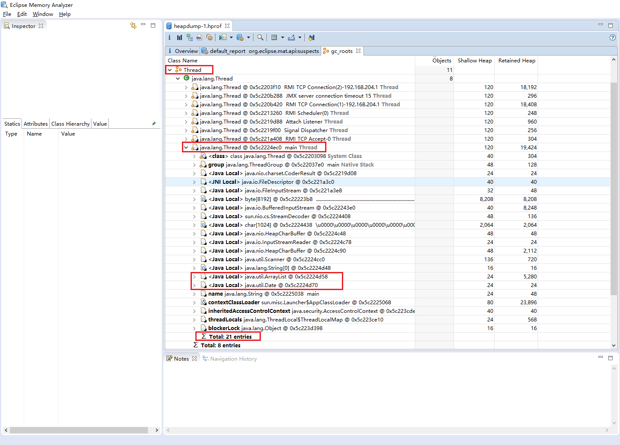Switch to the Attributes tab
This screenshot has height=445, width=620.
click(x=36, y=124)
